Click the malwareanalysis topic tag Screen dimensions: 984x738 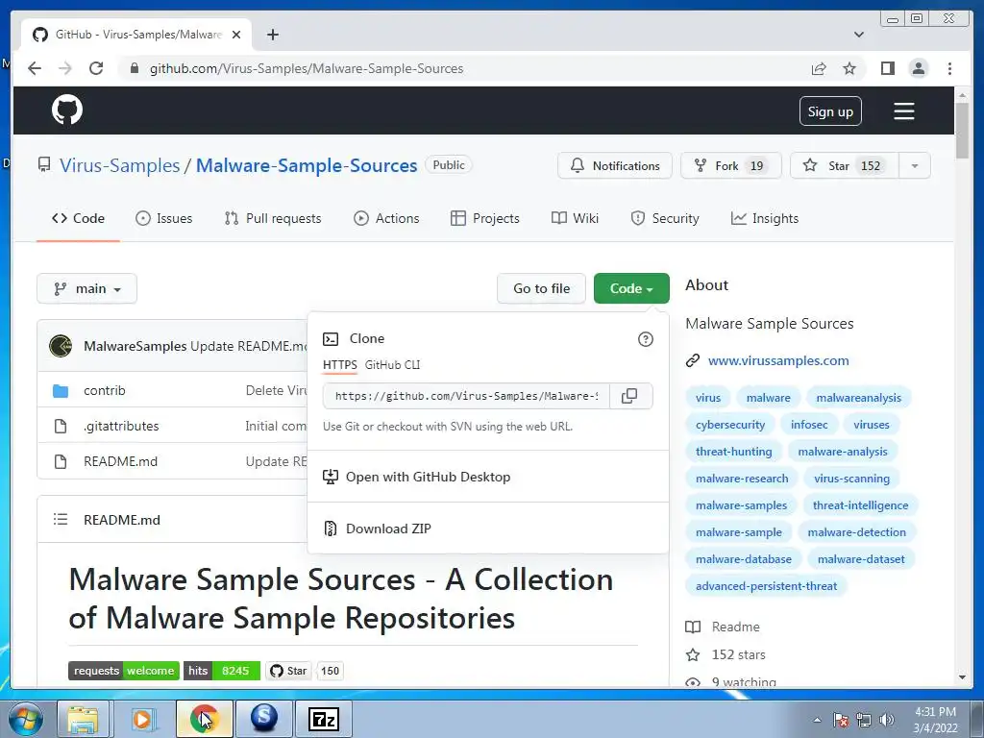coord(858,398)
